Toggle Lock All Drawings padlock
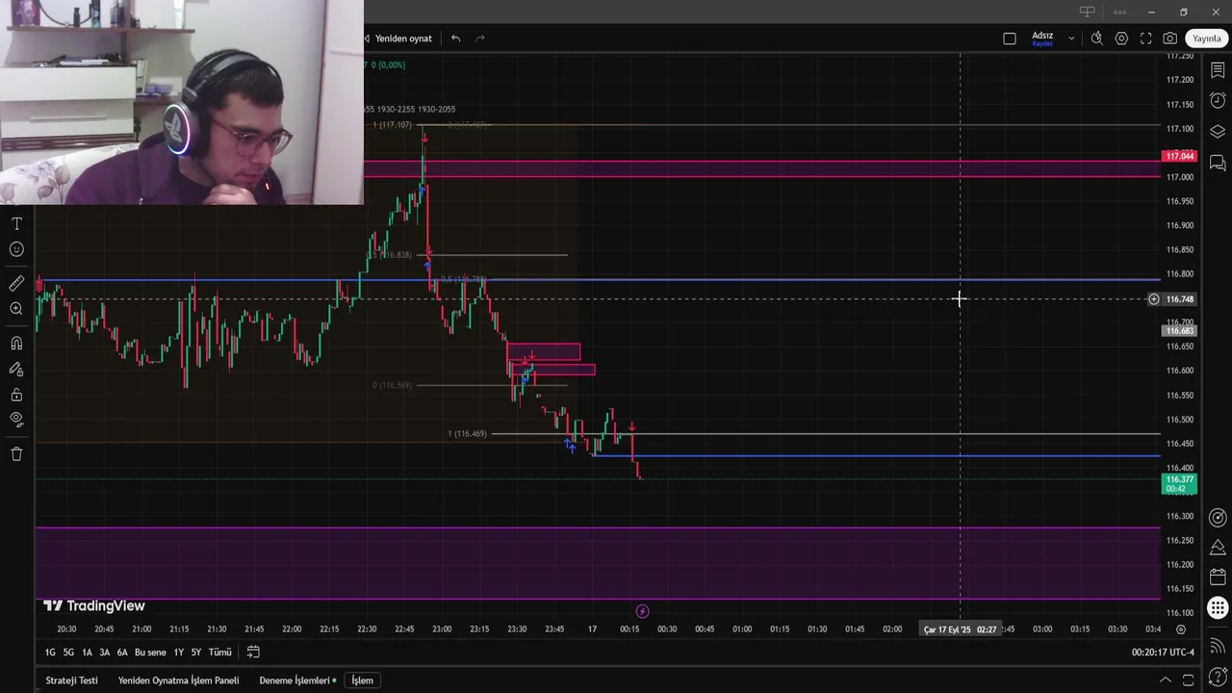The image size is (1232, 693). pyautogui.click(x=16, y=395)
